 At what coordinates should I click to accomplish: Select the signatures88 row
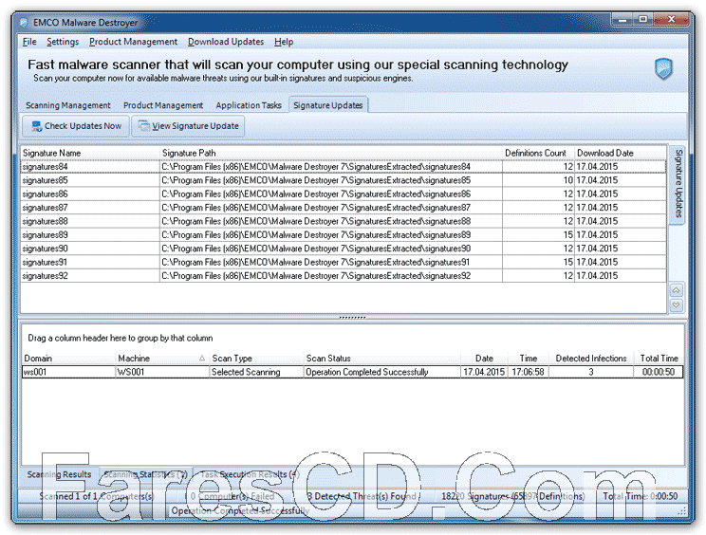344,221
